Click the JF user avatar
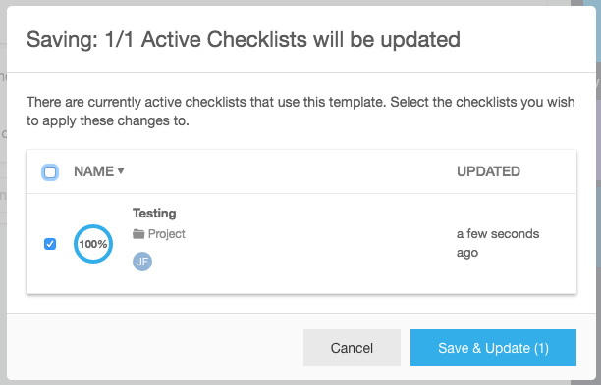 click(x=142, y=262)
